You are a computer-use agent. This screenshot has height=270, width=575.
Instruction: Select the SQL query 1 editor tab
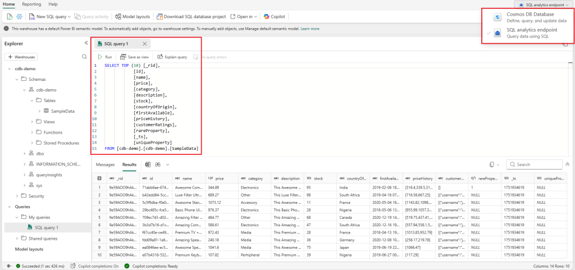pos(122,44)
